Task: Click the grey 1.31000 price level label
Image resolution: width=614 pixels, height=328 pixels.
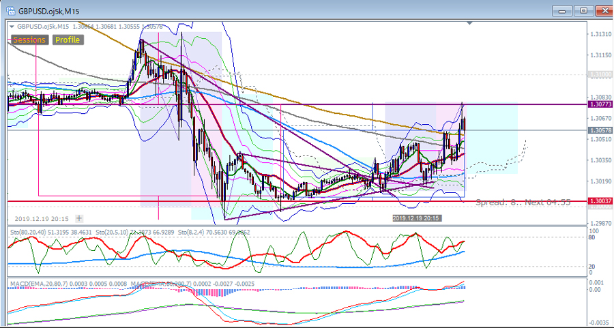Action: (600, 74)
